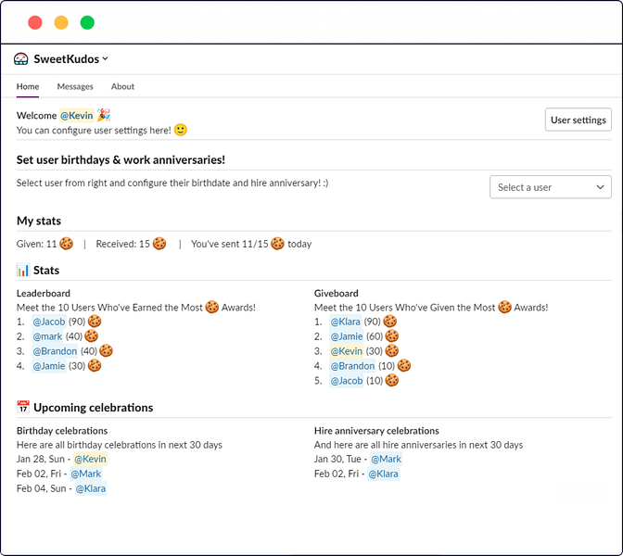Select the Home tab
Viewport: 623px width, 556px height.
pos(28,86)
